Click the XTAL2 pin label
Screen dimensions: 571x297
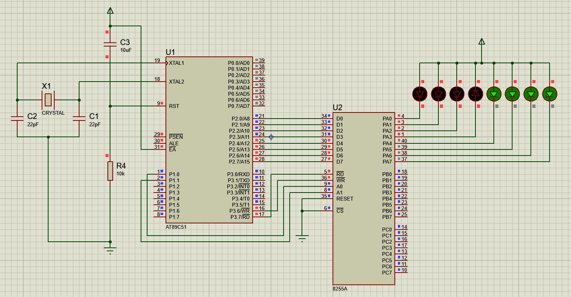(x=177, y=82)
